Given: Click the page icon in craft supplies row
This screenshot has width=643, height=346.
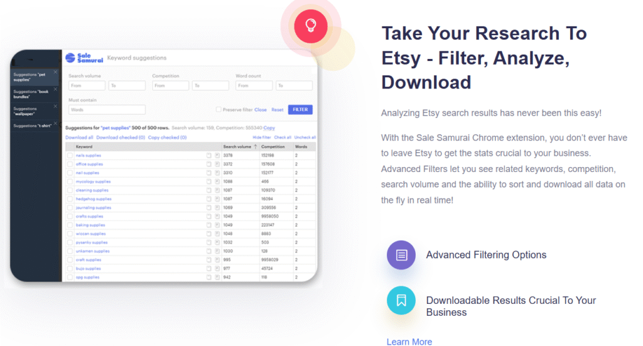Looking at the screenshot, I should point(217,260).
